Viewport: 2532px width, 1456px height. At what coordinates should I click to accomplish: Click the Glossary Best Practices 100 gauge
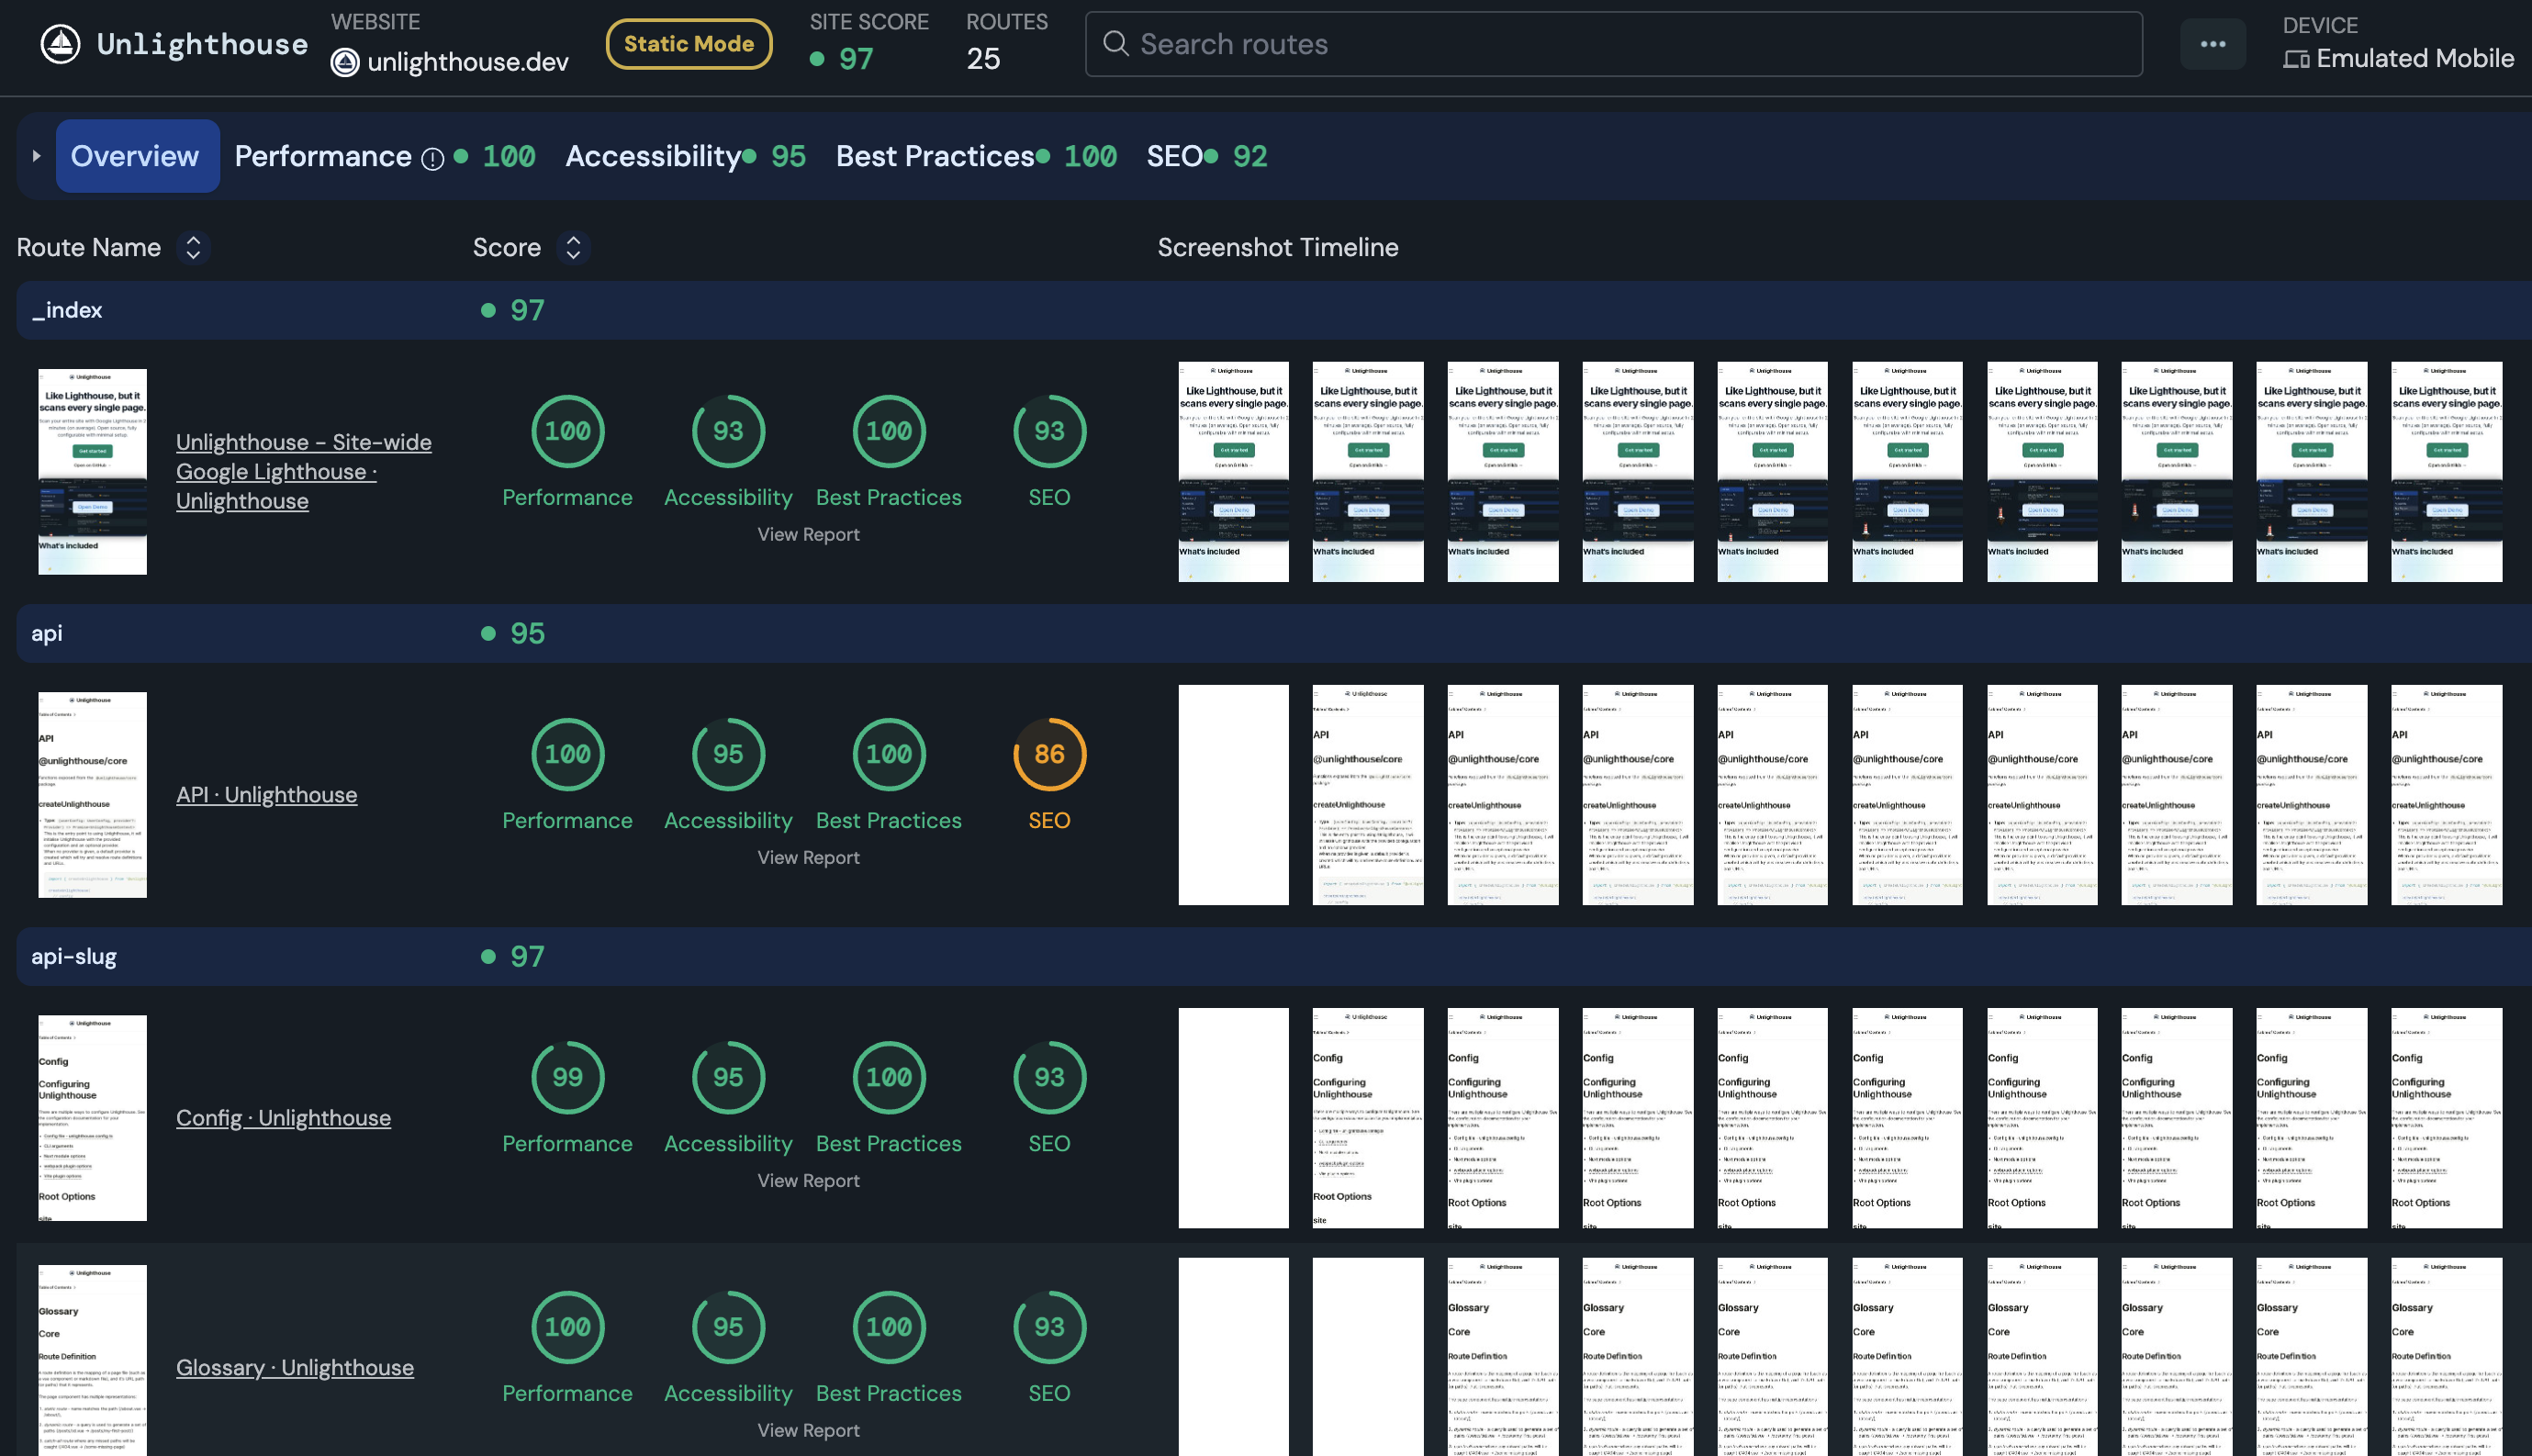pyautogui.click(x=889, y=1327)
